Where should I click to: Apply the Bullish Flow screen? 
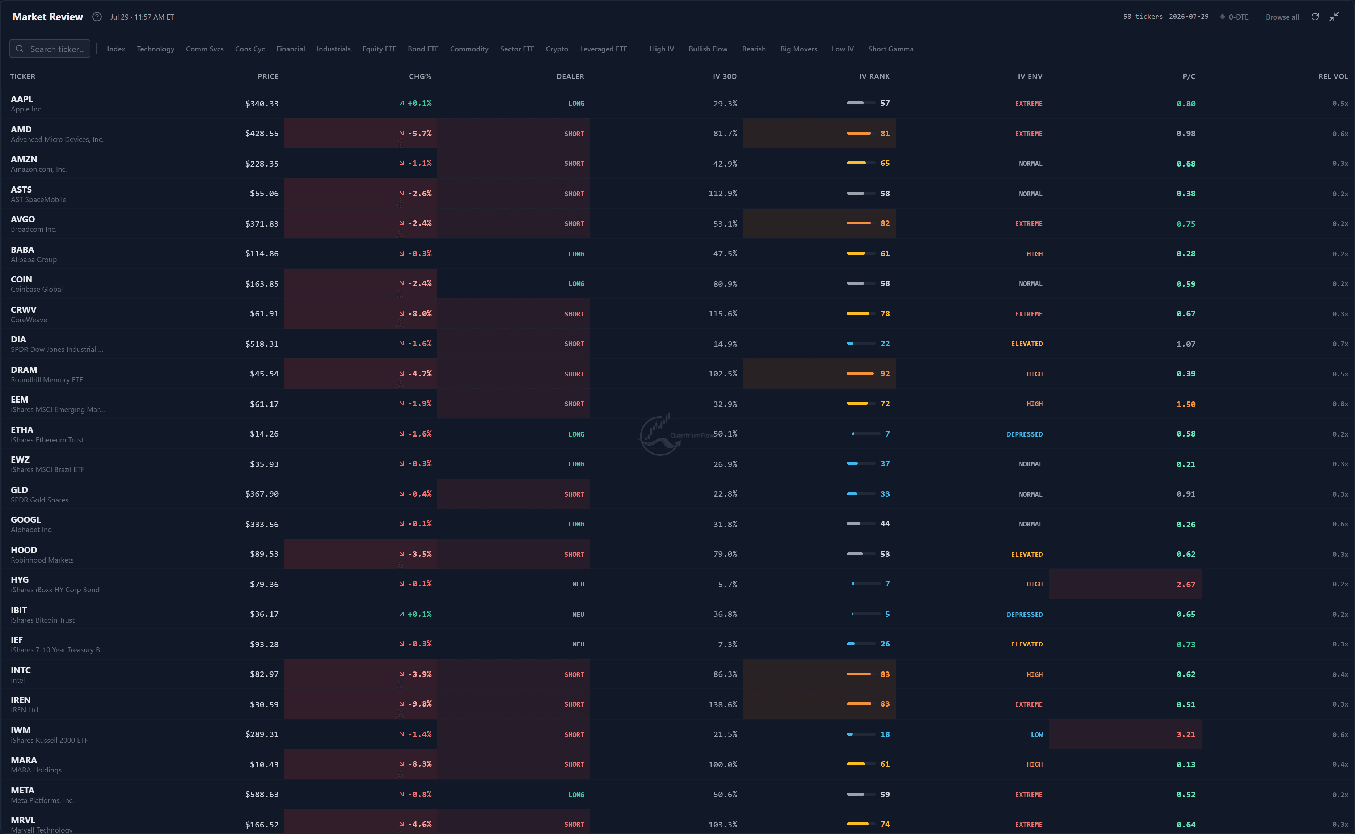(x=708, y=49)
